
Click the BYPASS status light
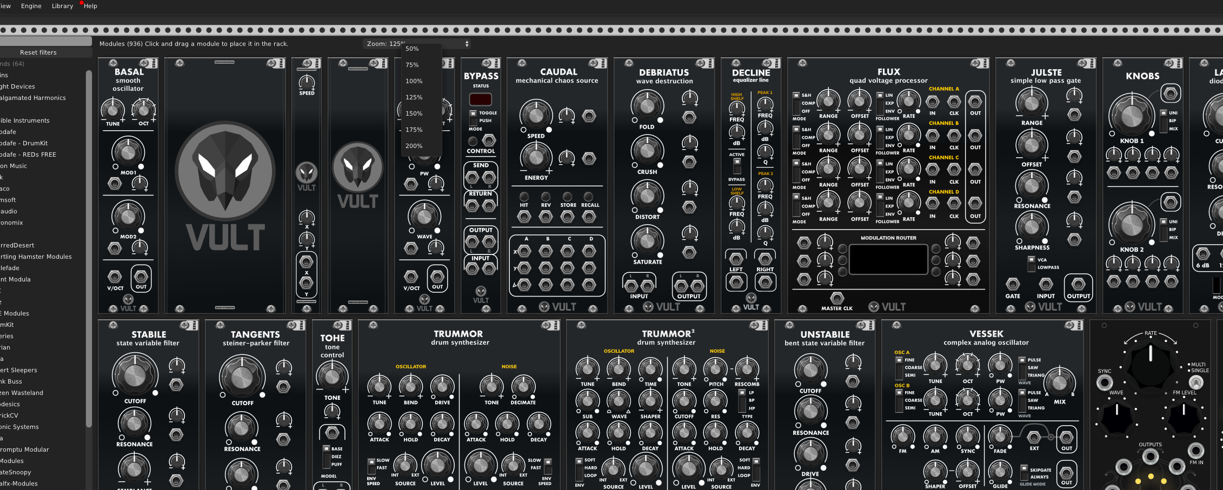[480, 99]
